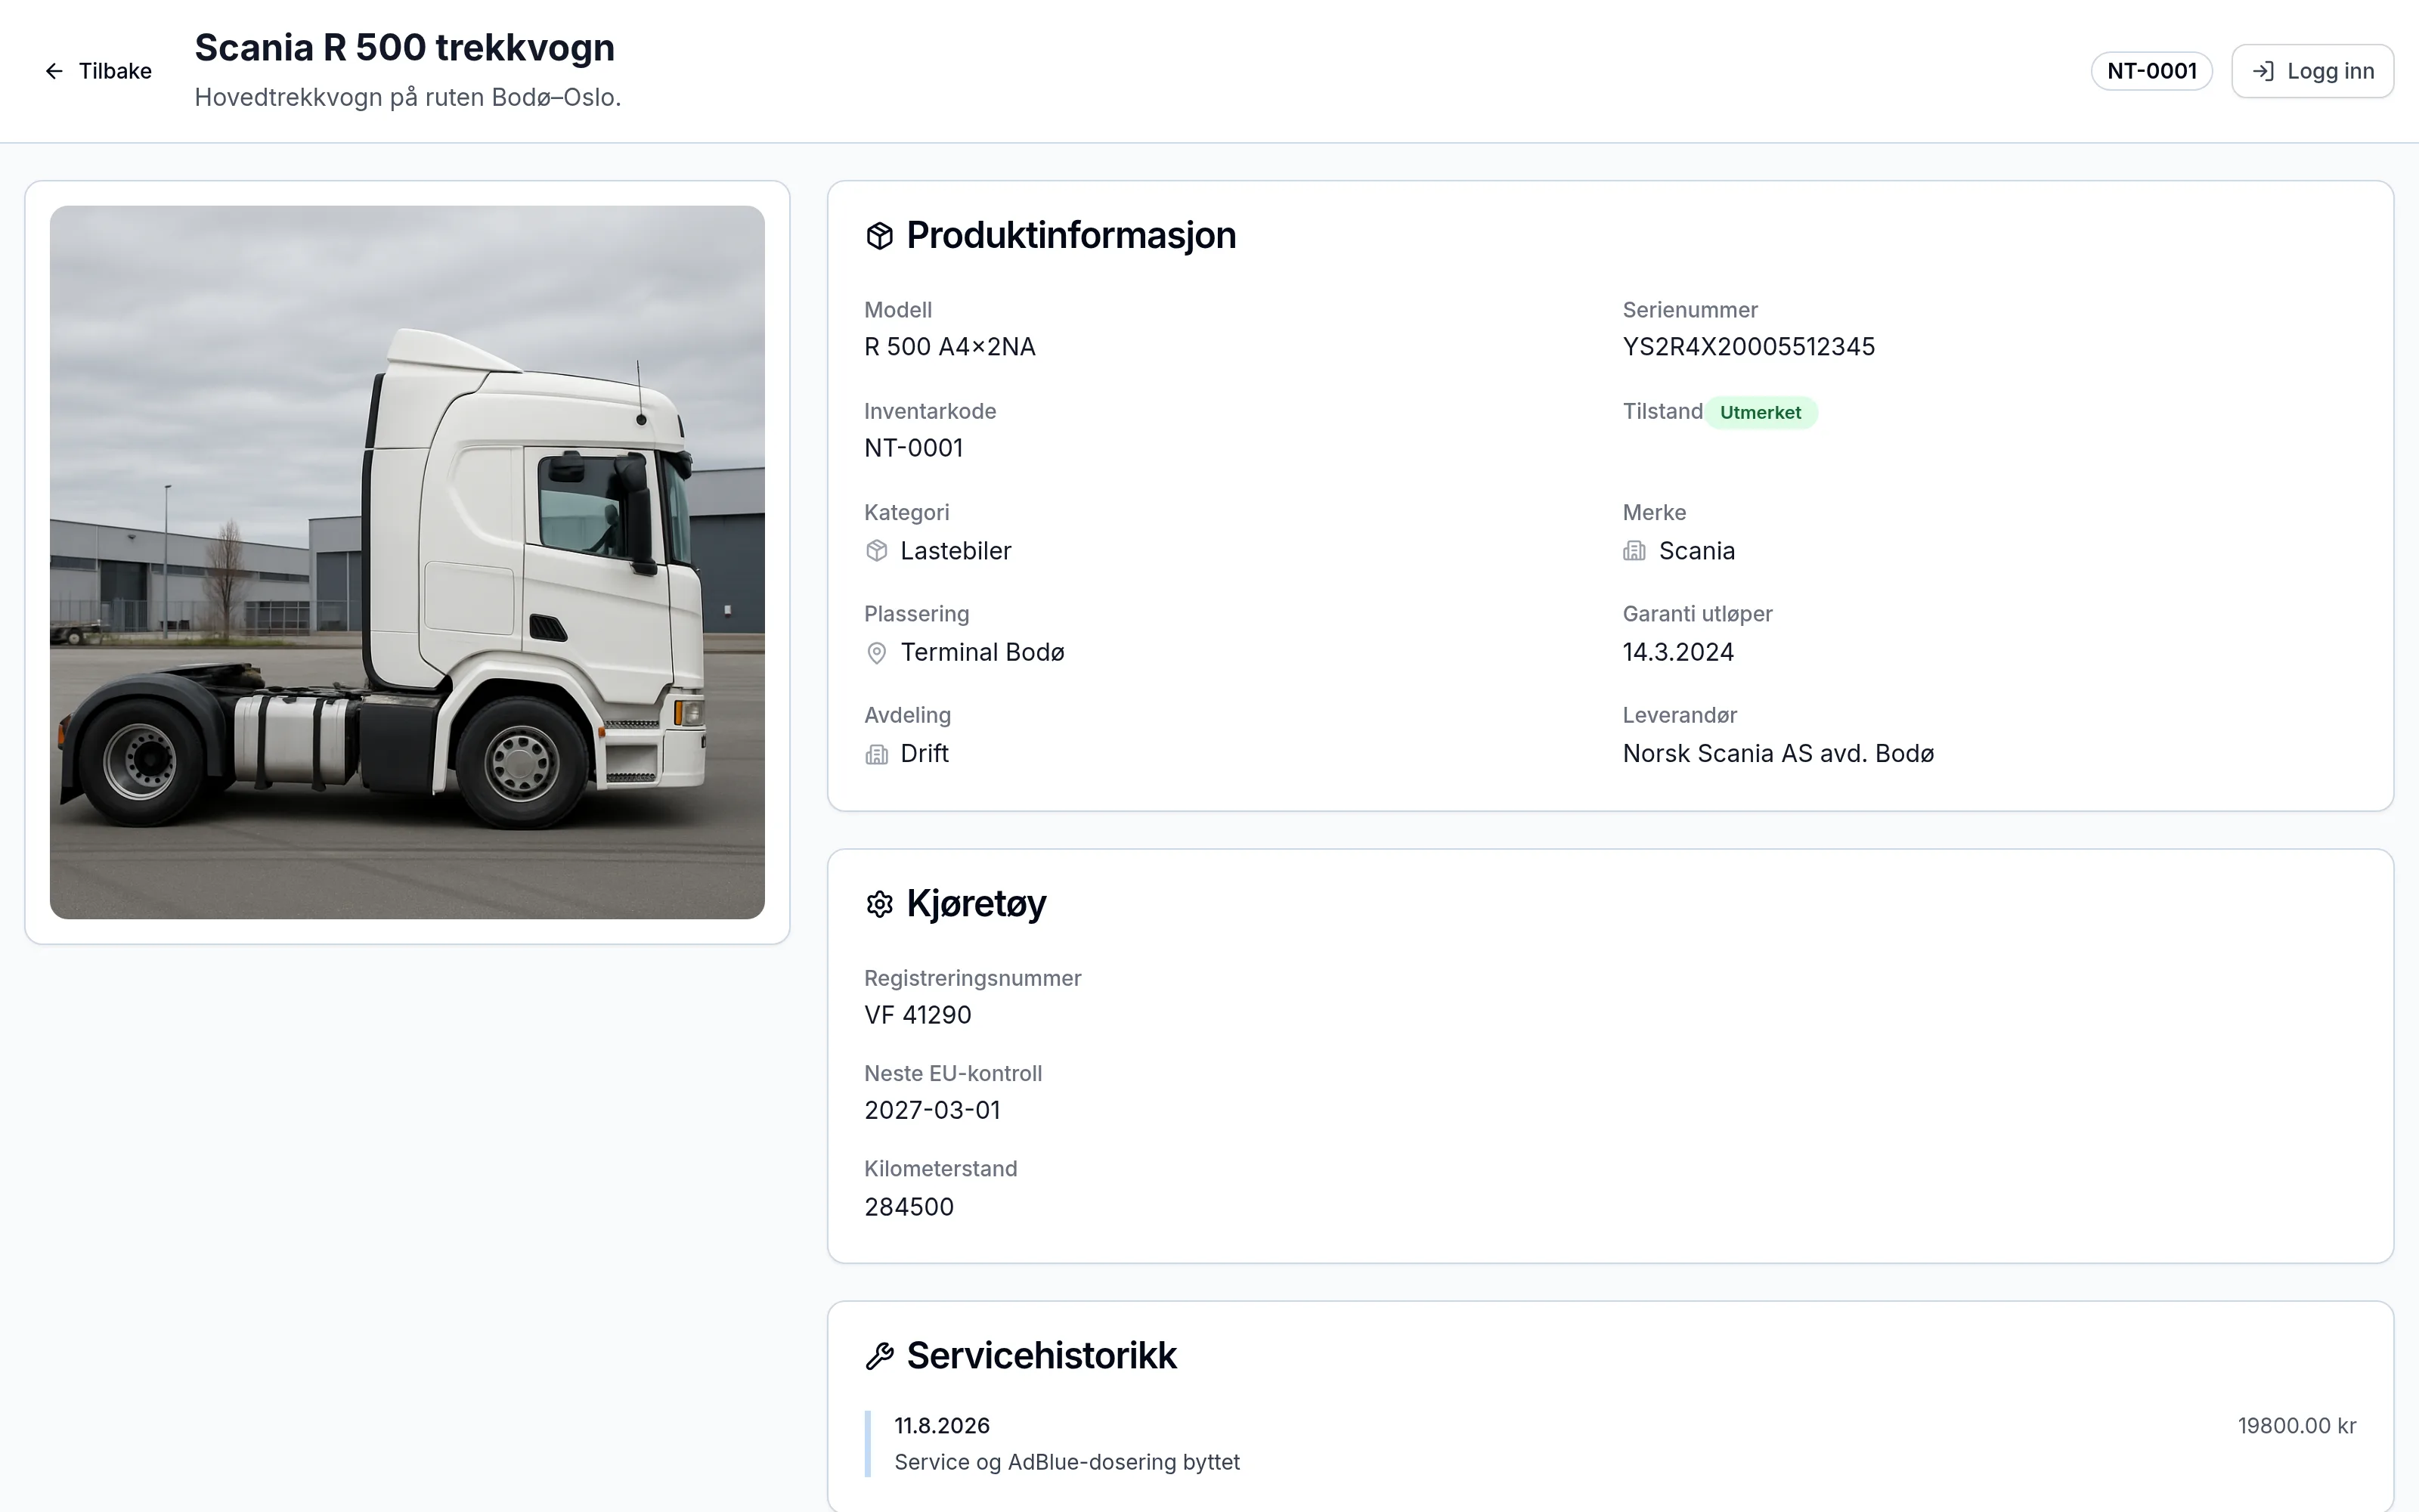Screen dimensions: 2419x1512
Task: Click the Kjøretøy gear icon
Action: tap(878, 904)
